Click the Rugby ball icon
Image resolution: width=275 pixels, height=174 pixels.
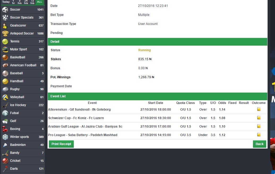[5, 89]
